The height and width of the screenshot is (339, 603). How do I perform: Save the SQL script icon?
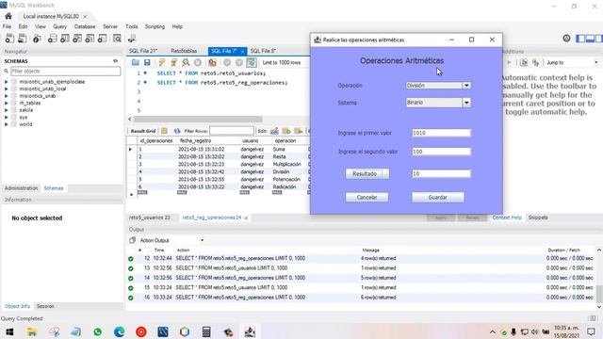click(x=147, y=62)
